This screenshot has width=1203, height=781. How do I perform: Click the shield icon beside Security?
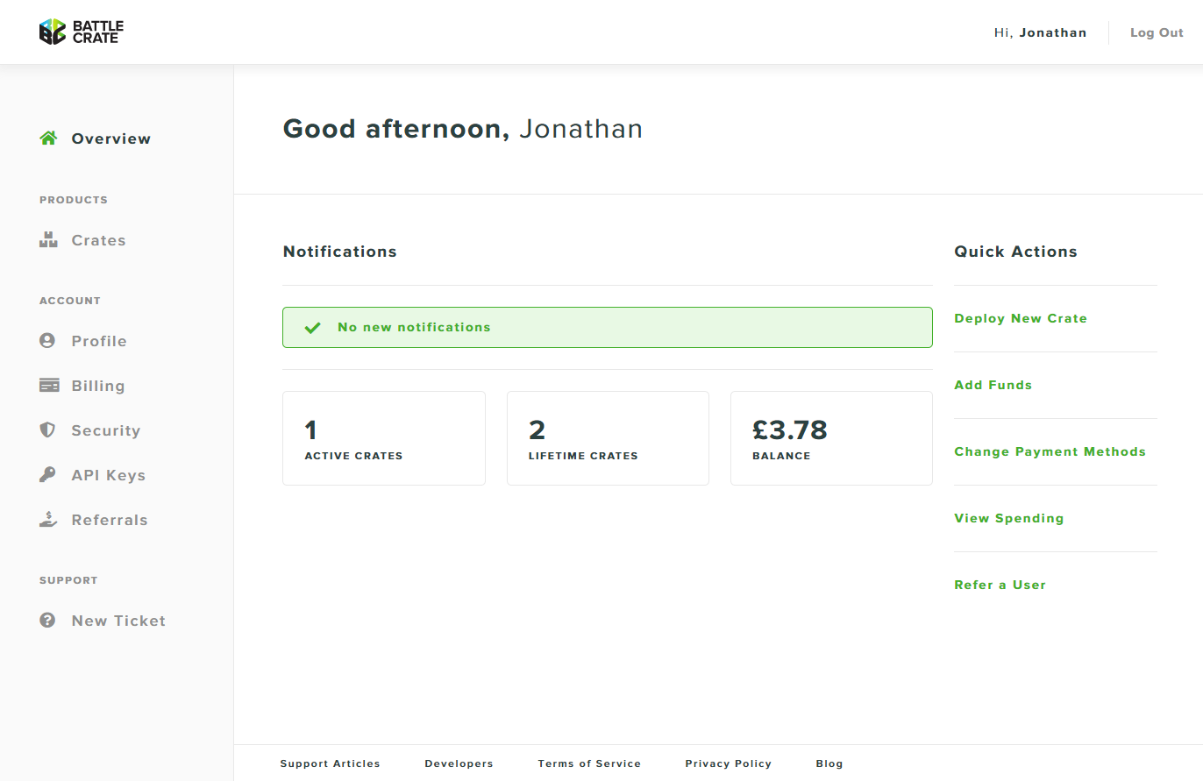click(47, 430)
